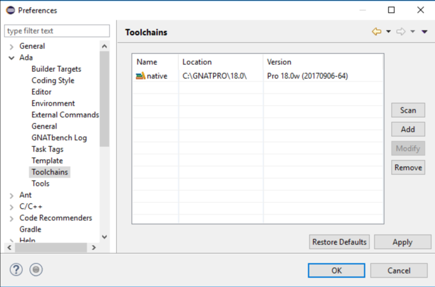Open the back history dropdown arrow
Screen dimensions: 435x287
(x=389, y=32)
